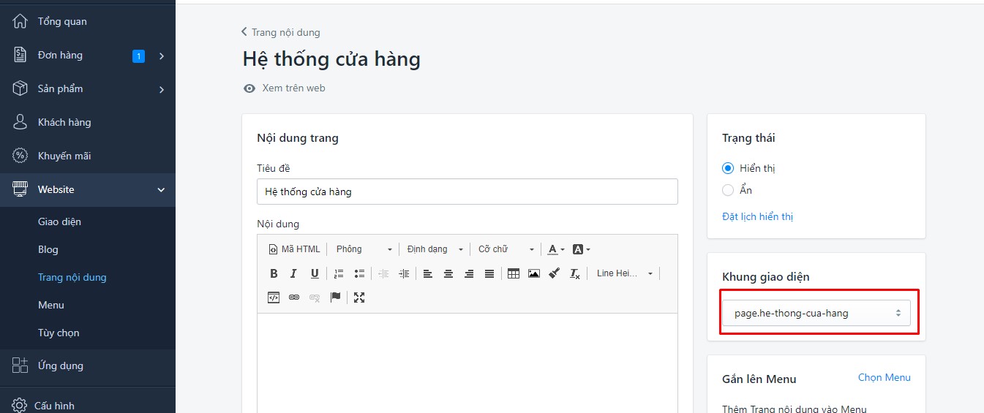Open the Phông font dropdown
The height and width of the screenshot is (413, 984).
coord(364,249)
